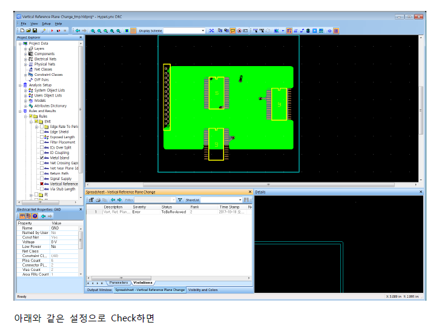
Task: Expand the Electrical Nets tree node
Action: pos(25,59)
